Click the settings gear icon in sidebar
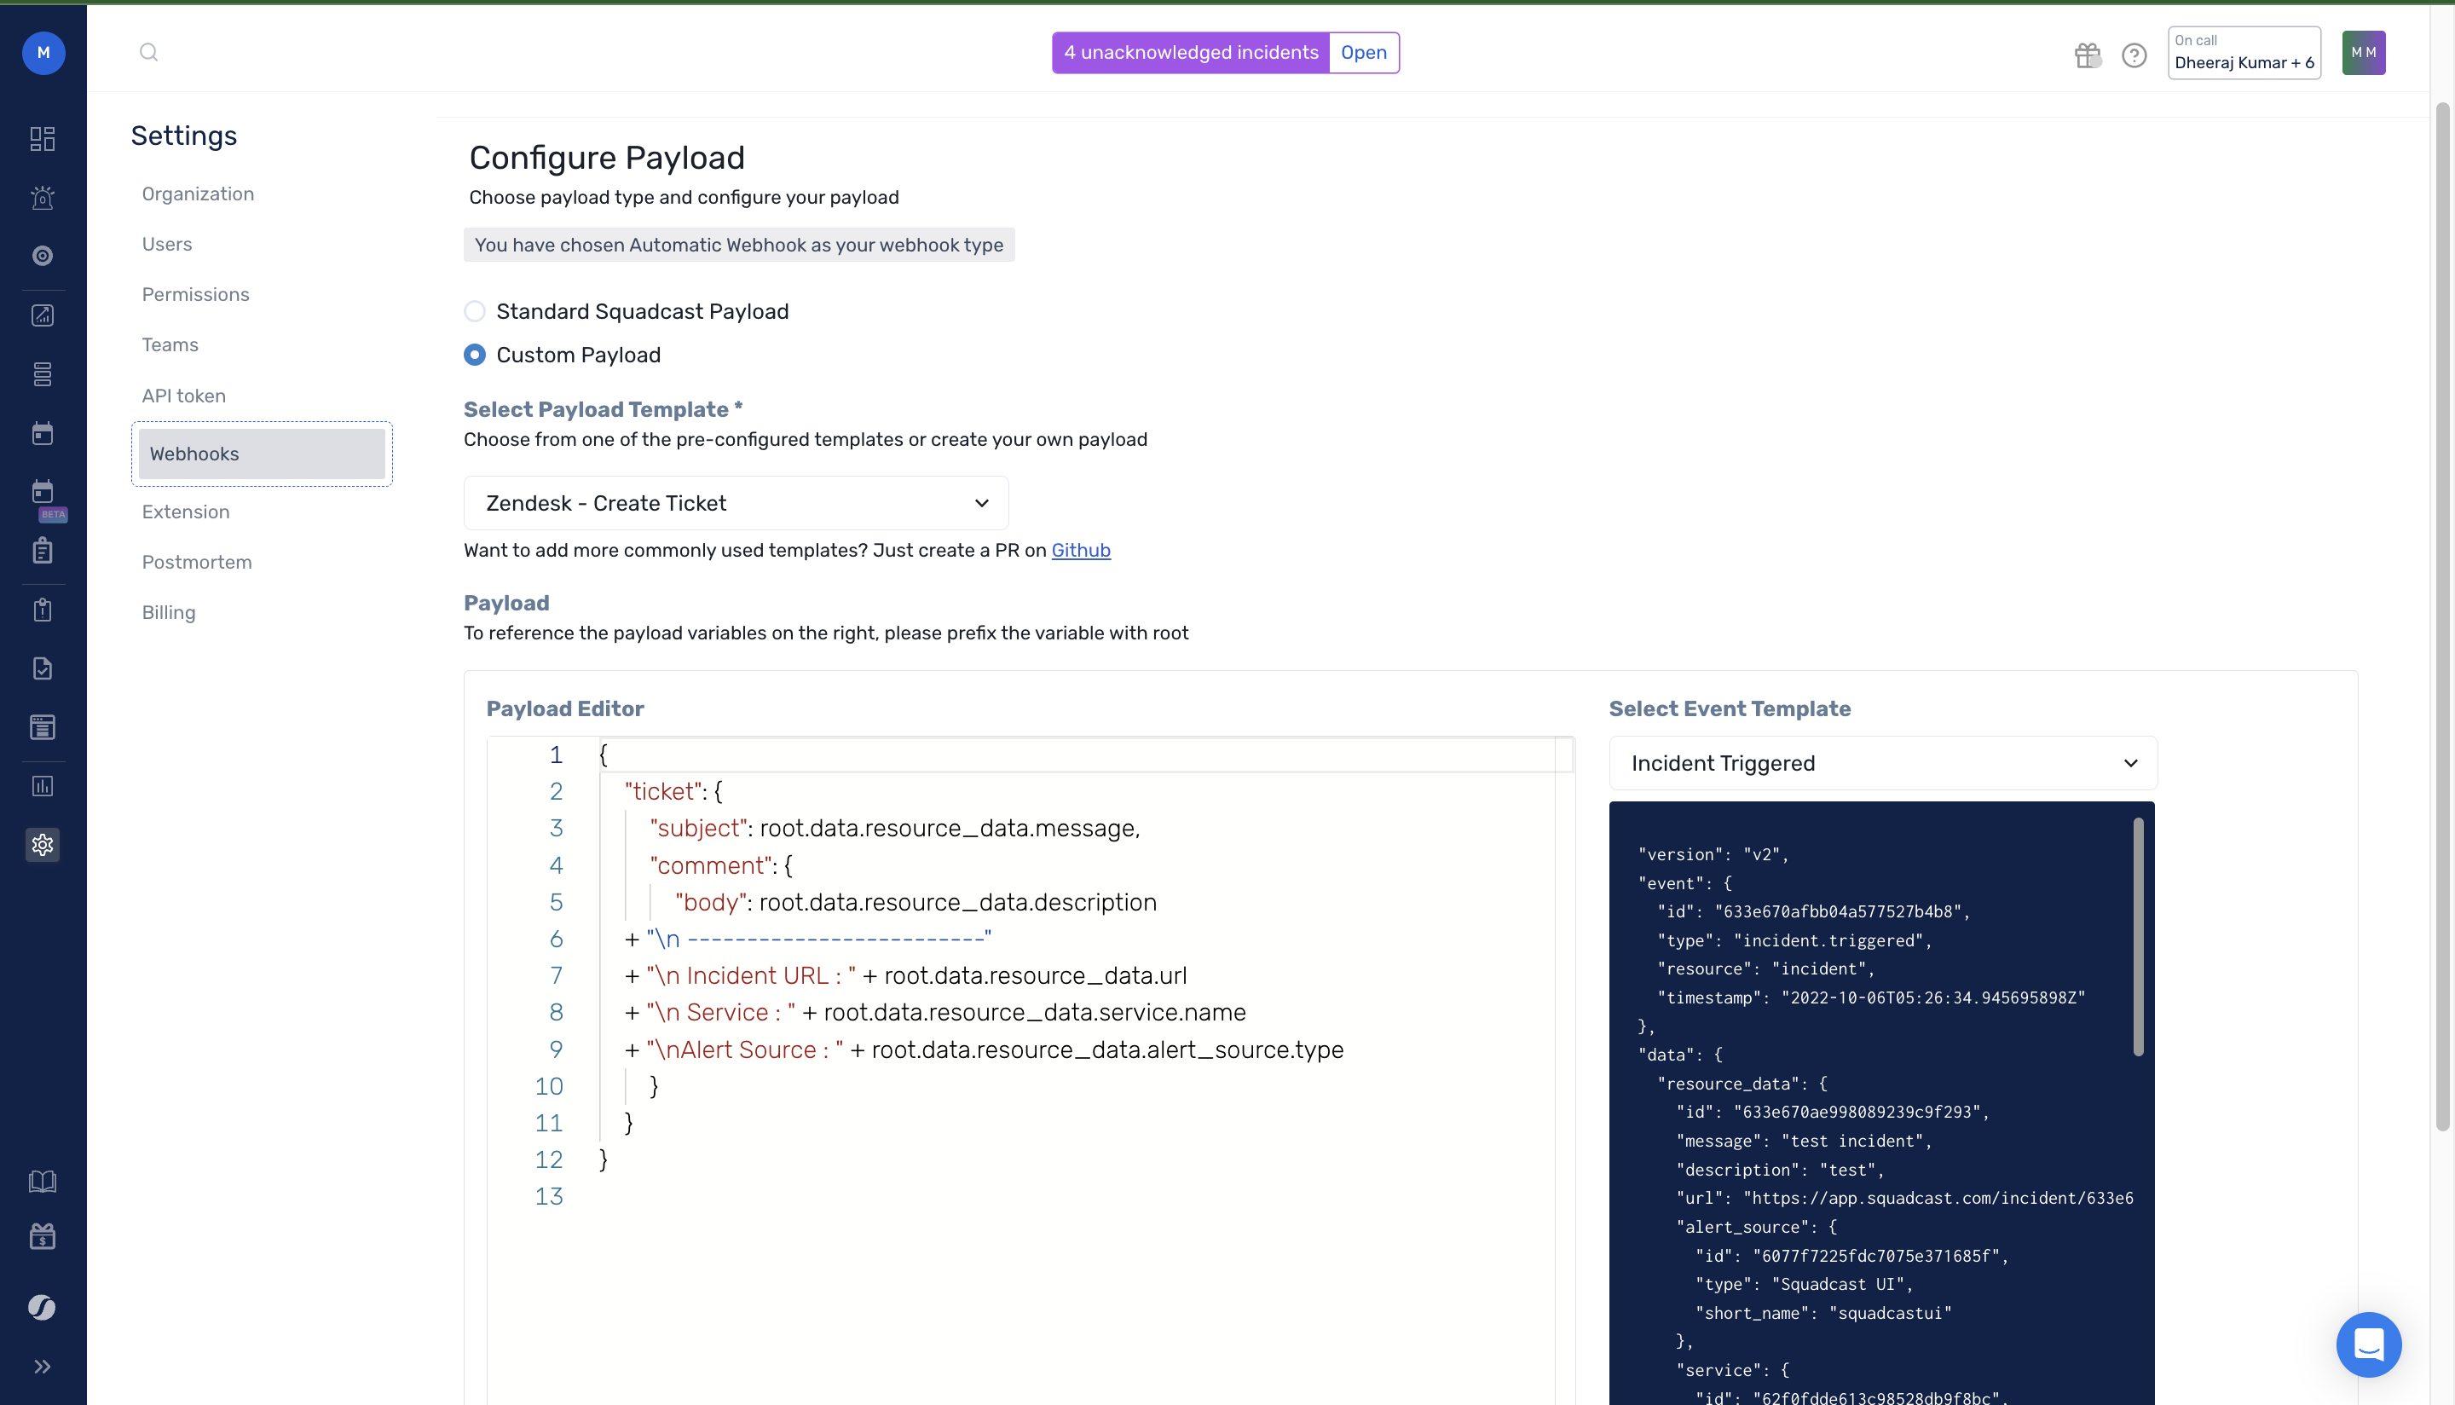 point(43,844)
